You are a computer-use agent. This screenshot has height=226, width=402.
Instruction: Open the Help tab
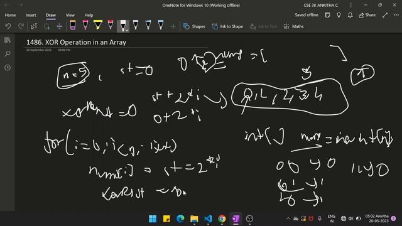89,15
